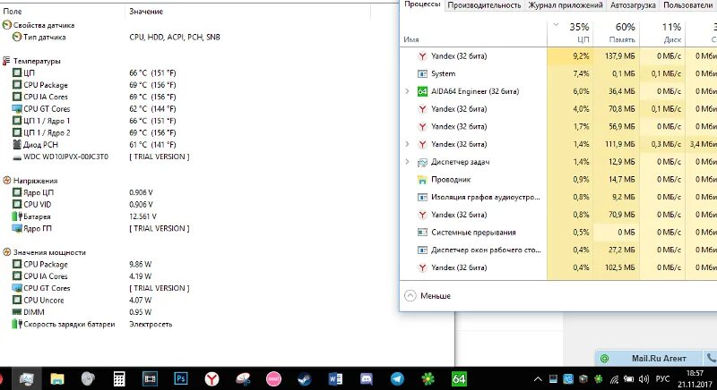Select the WDC WD10JPVX-00JC3T0 drive row
Screen dimensions: 717x390
(100, 157)
